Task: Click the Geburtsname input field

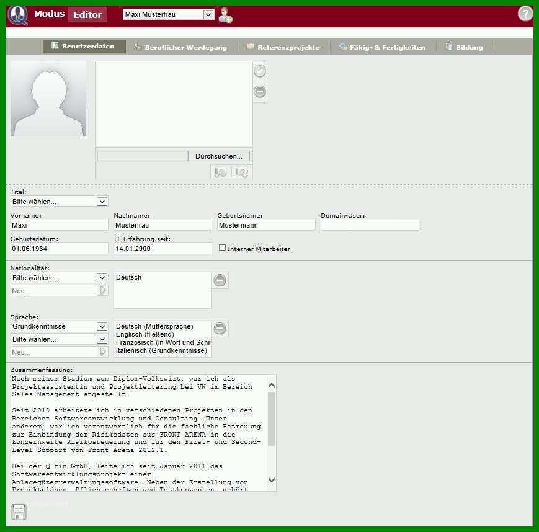Action: click(x=266, y=225)
